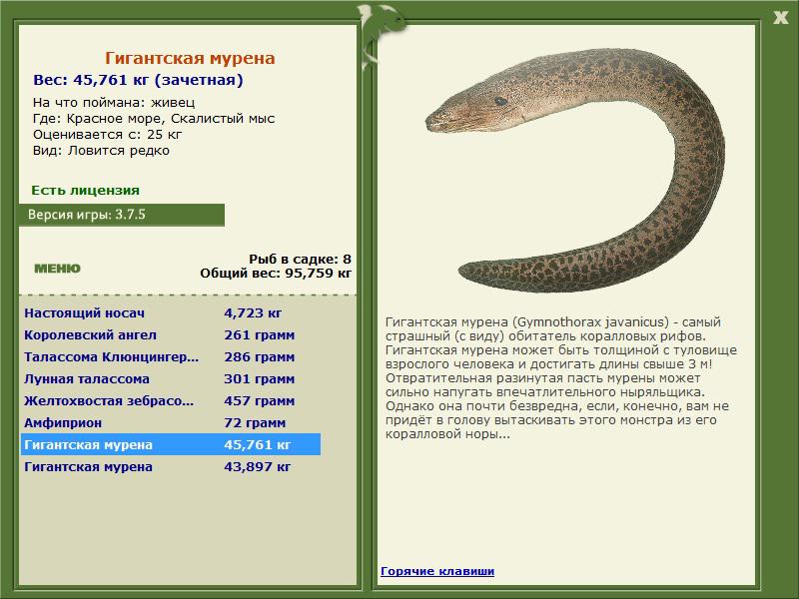Click the Вид: Ловится редко line

pyautogui.click(x=101, y=151)
